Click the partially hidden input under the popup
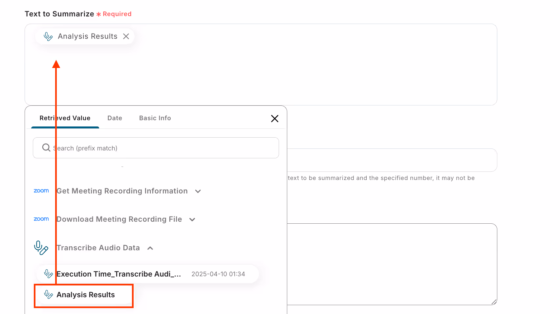560x314 pixels. (392, 160)
